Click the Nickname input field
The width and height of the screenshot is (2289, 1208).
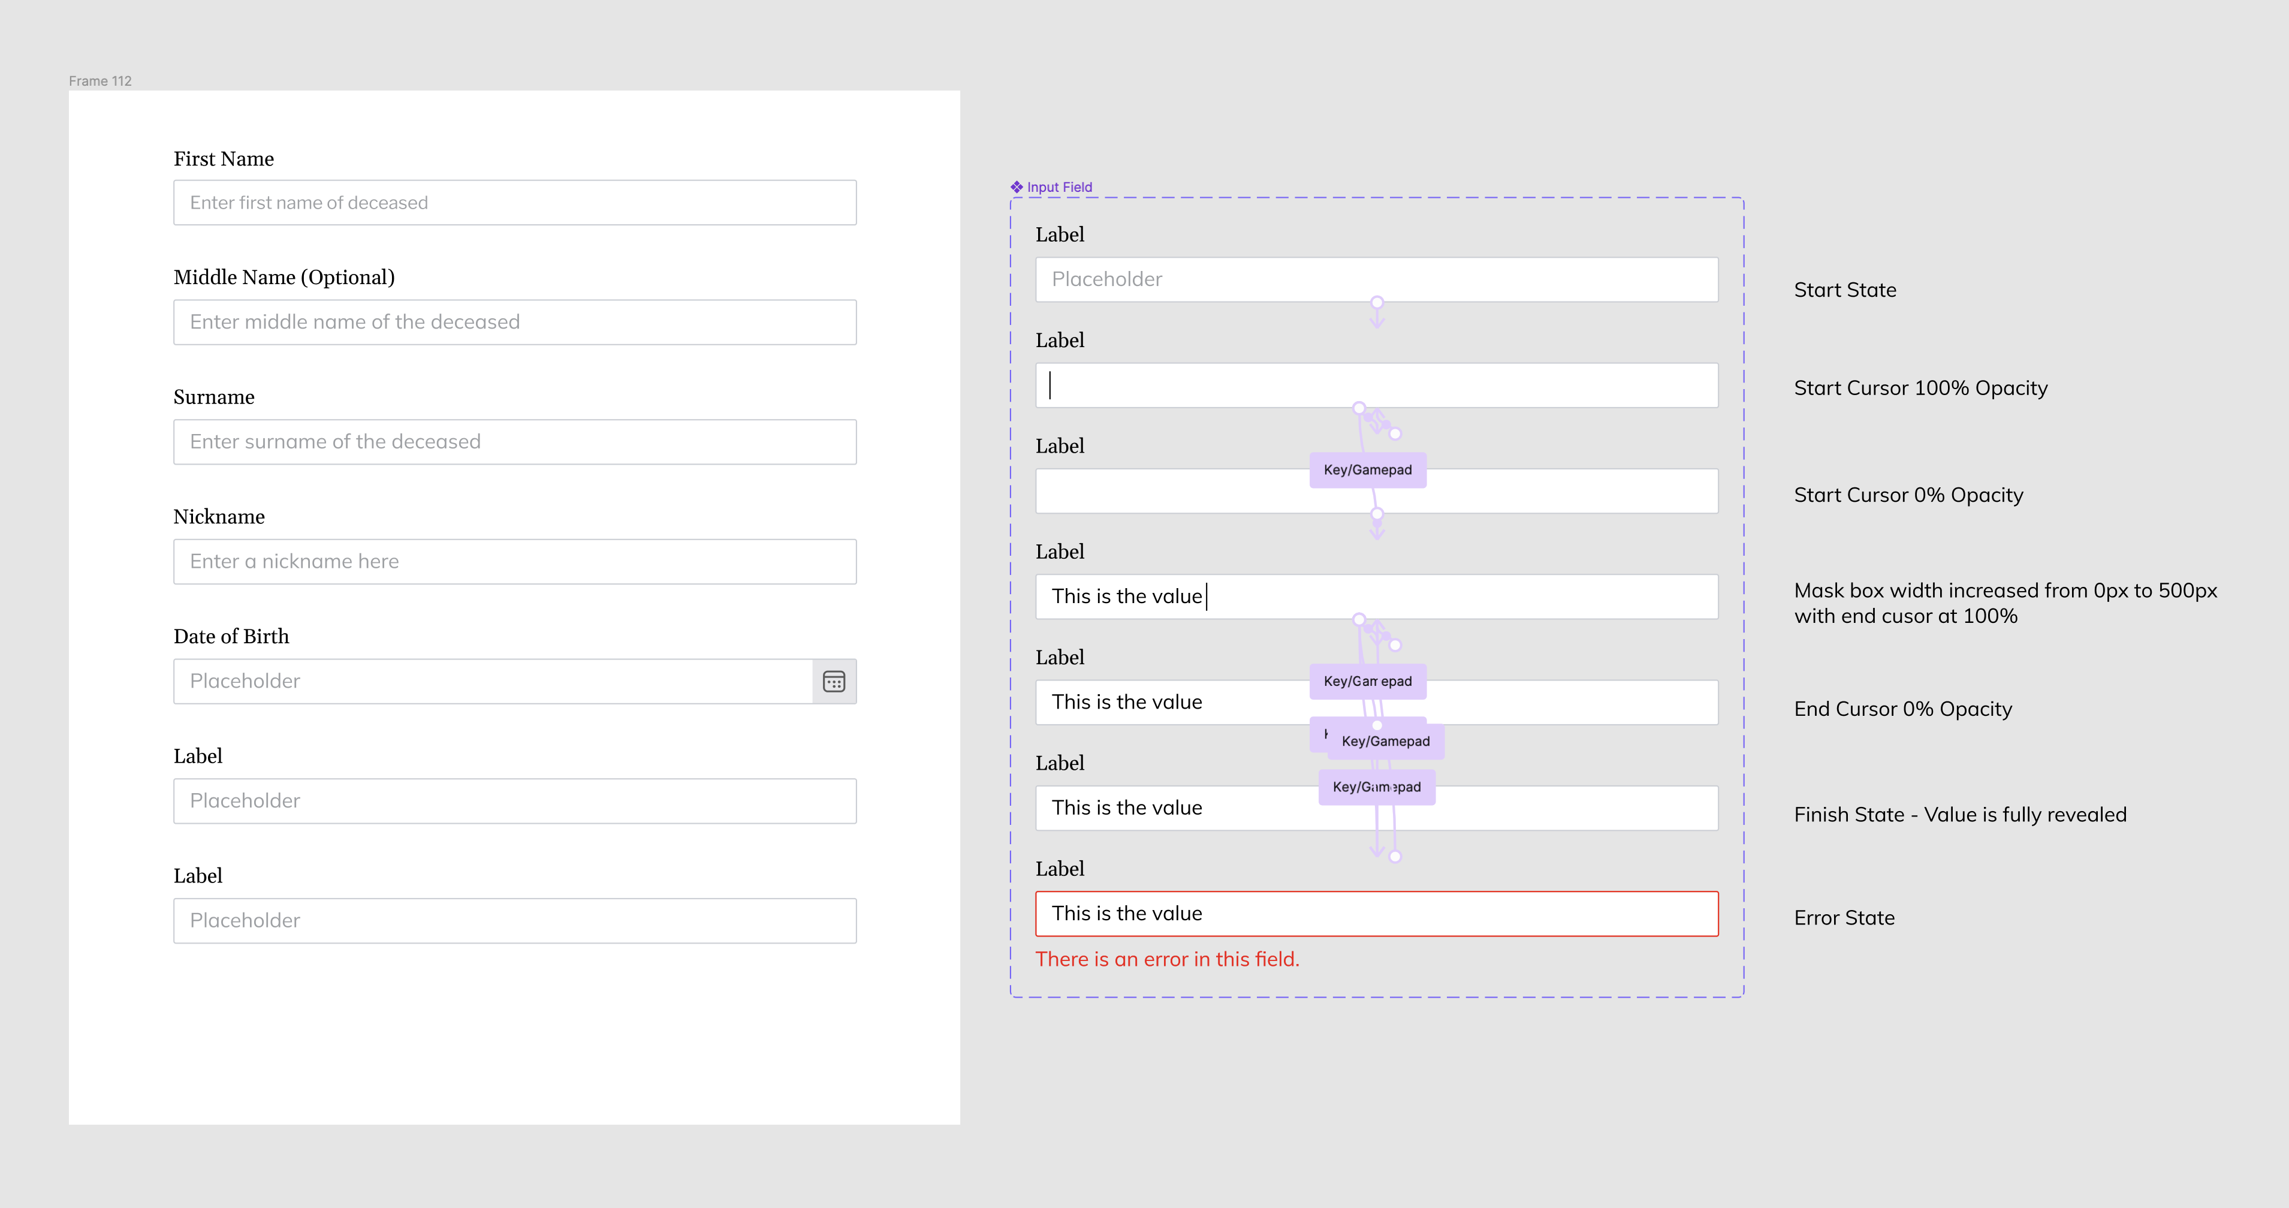pyautogui.click(x=514, y=561)
